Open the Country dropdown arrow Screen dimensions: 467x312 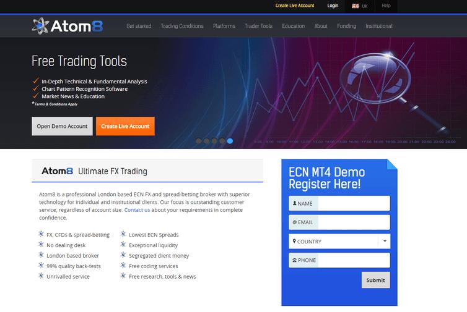coord(385,242)
